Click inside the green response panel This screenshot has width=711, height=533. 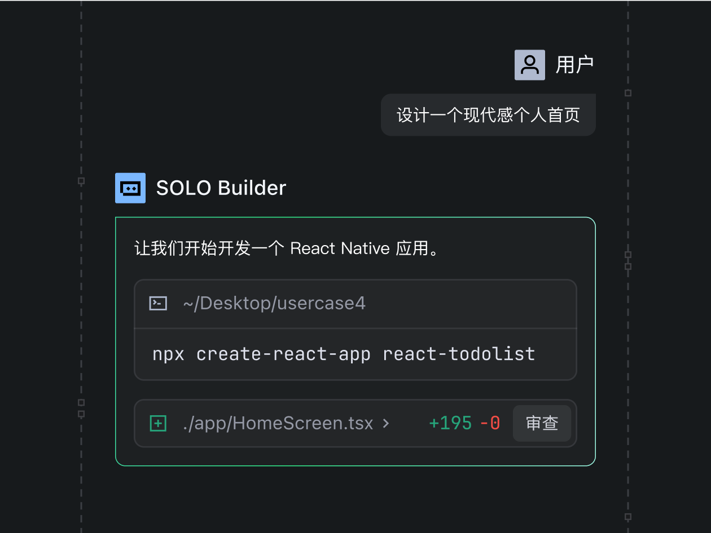coord(355,248)
